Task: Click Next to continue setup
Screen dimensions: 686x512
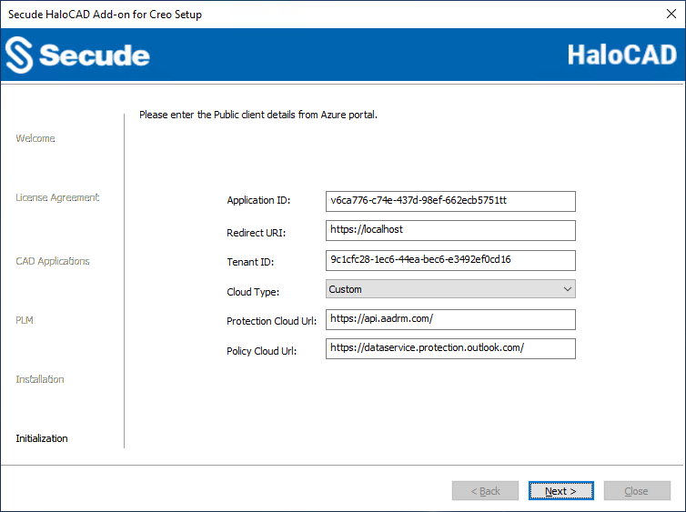Action: pos(560,491)
